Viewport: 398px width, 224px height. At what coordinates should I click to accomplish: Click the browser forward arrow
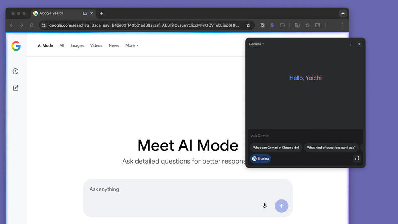21,25
